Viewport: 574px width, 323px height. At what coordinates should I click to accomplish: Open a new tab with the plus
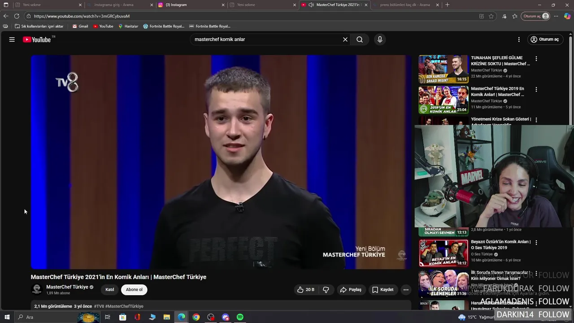[x=447, y=5]
